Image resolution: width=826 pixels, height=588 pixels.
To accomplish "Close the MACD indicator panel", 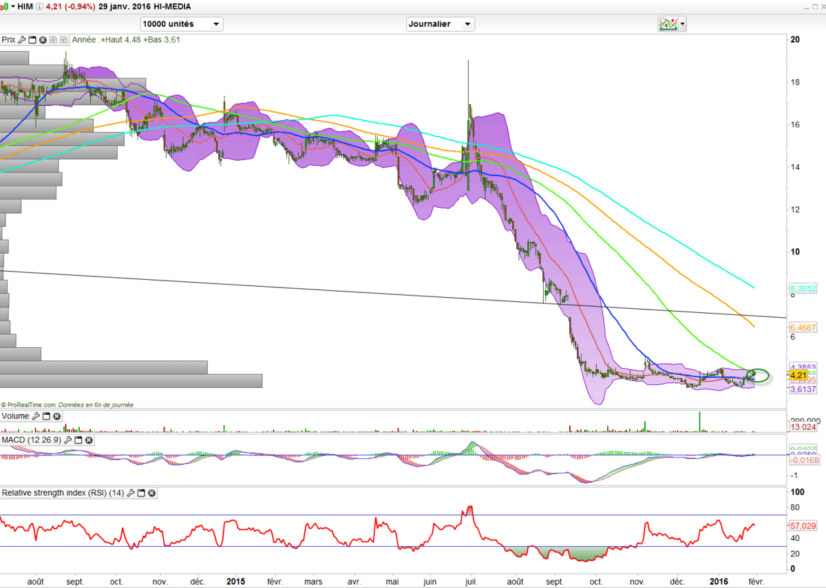I will click(x=89, y=439).
